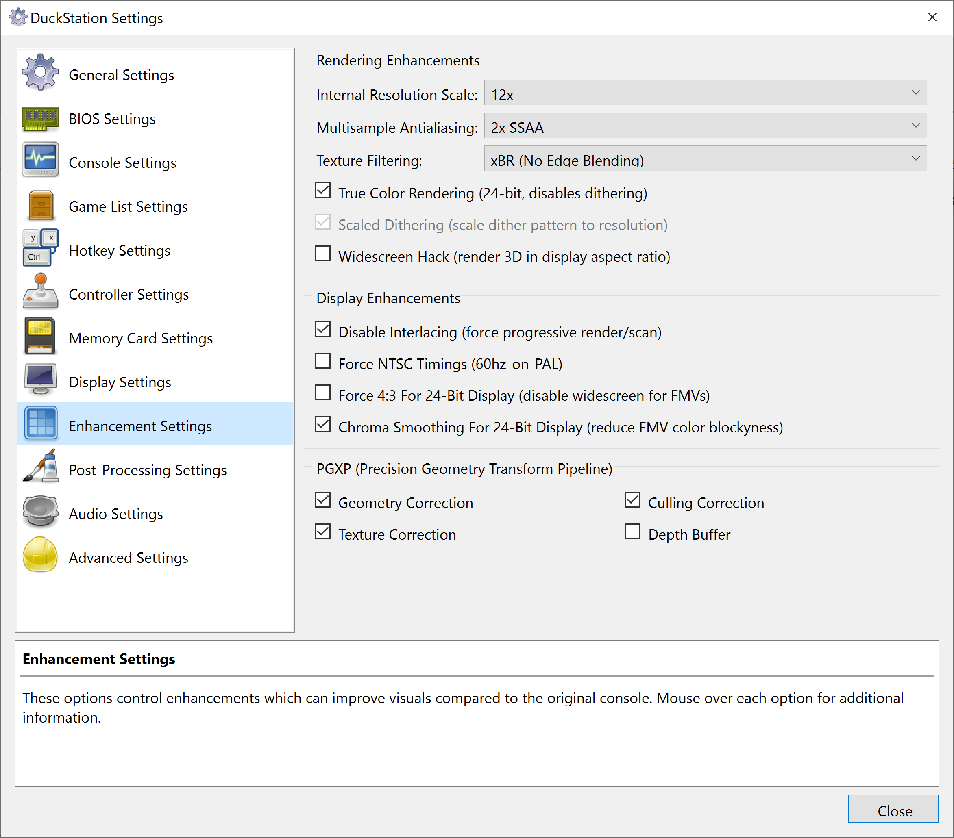Switch to Console Settings
Screen dimensions: 954x838
click(122, 163)
